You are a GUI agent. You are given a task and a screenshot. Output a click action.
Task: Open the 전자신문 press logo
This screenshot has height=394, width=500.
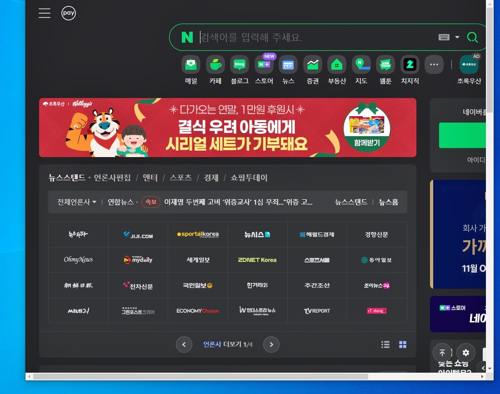tap(138, 286)
